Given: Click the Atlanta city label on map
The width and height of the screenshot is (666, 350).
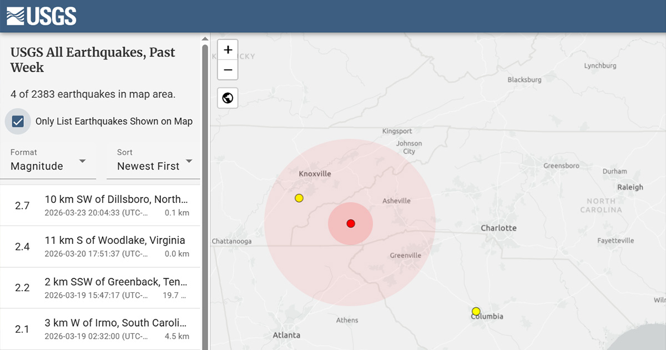Looking at the screenshot, I should point(286,335).
